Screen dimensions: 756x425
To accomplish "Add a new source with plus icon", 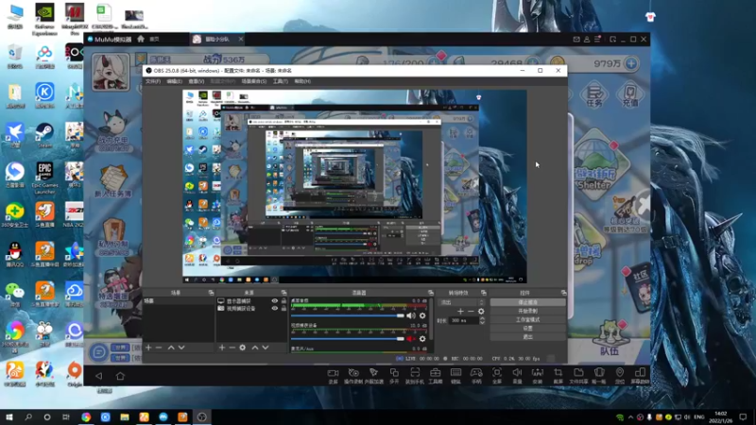I will pos(222,348).
